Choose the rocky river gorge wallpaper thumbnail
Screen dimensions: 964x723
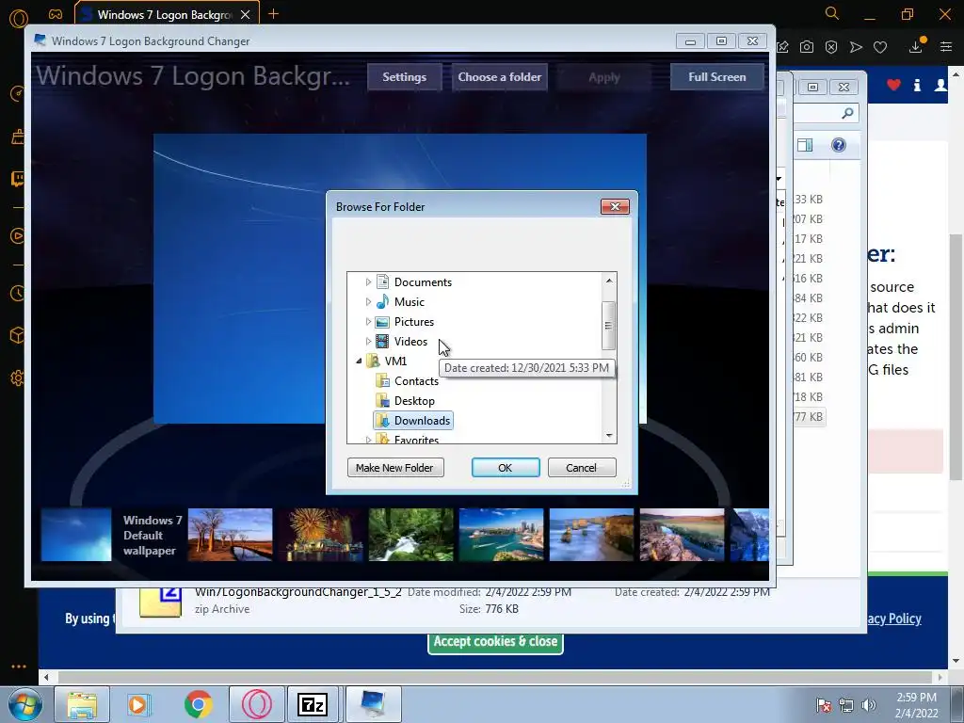tap(682, 535)
